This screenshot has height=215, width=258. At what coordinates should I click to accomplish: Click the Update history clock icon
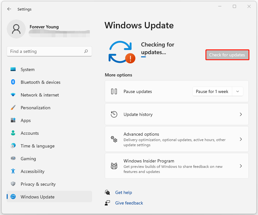pos(114,114)
